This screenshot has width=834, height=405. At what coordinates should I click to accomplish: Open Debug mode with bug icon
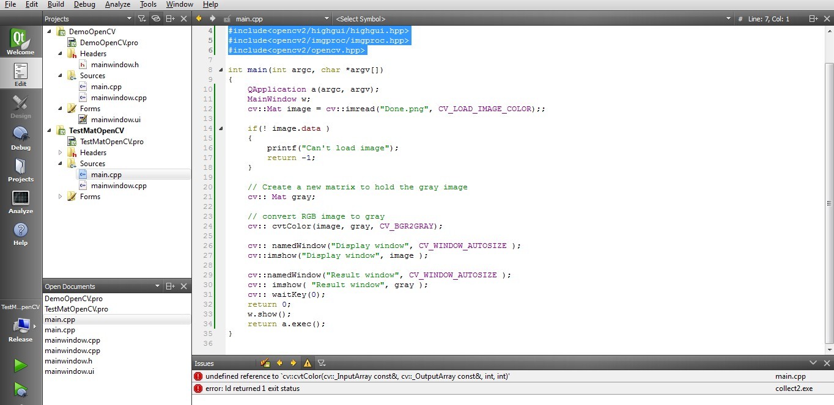(20, 137)
